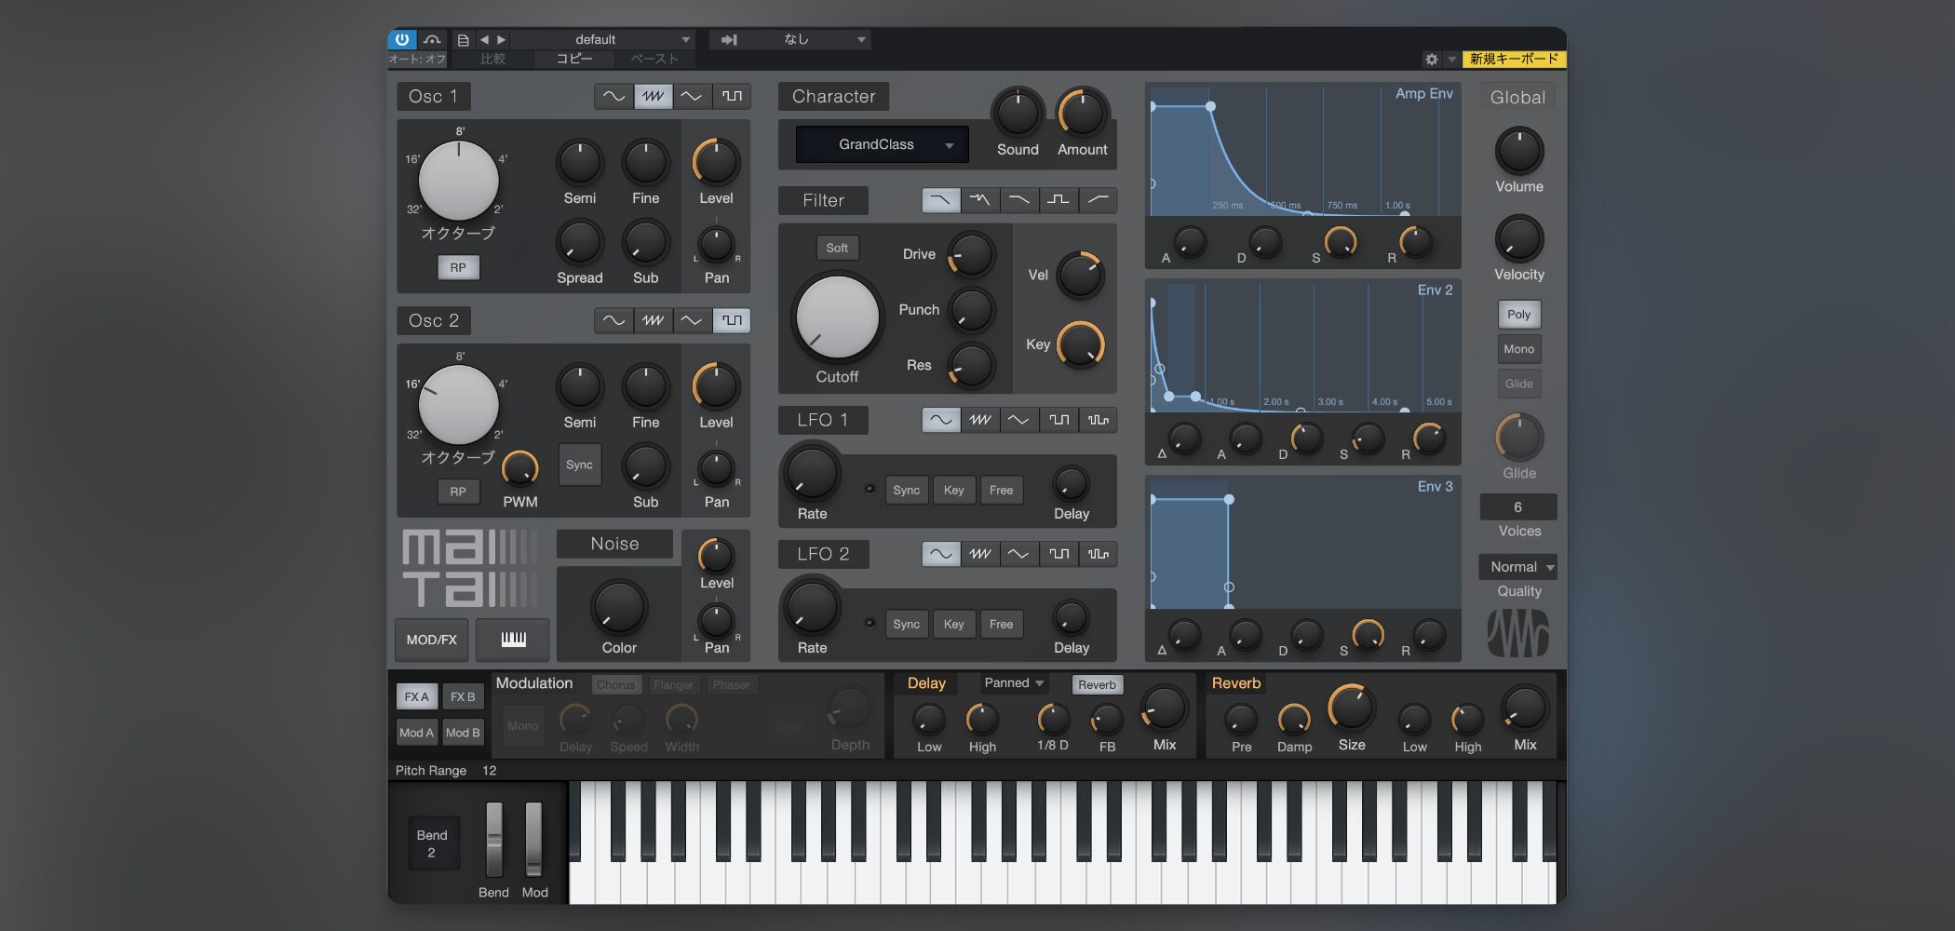Image resolution: width=1955 pixels, height=931 pixels.
Task: Click the MOD/FX button
Action: tap(432, 640)
